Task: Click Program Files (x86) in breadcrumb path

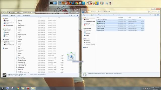Action: click(x=27, y=12)
